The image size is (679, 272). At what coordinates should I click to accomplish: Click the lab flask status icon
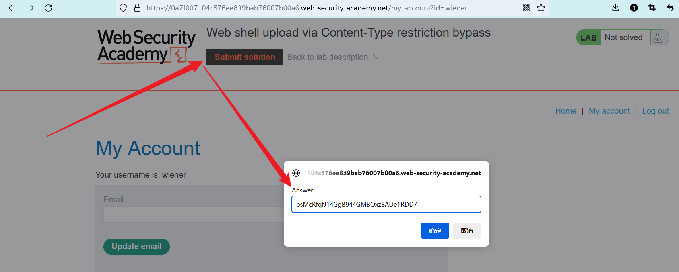[658, 37]
